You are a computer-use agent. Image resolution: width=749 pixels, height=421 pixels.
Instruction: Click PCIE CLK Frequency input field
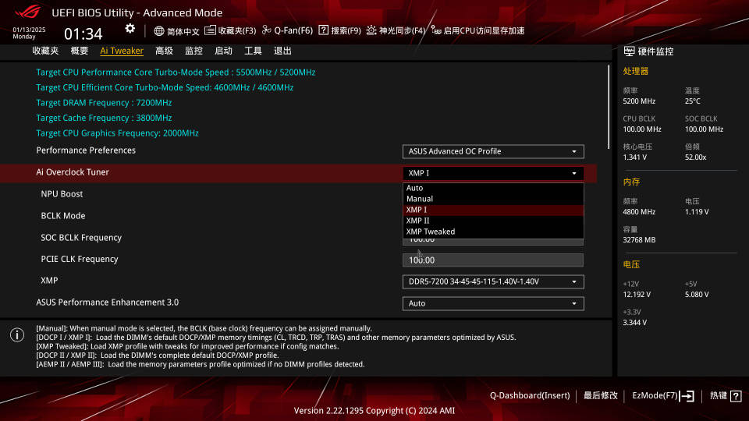[493, 260]
